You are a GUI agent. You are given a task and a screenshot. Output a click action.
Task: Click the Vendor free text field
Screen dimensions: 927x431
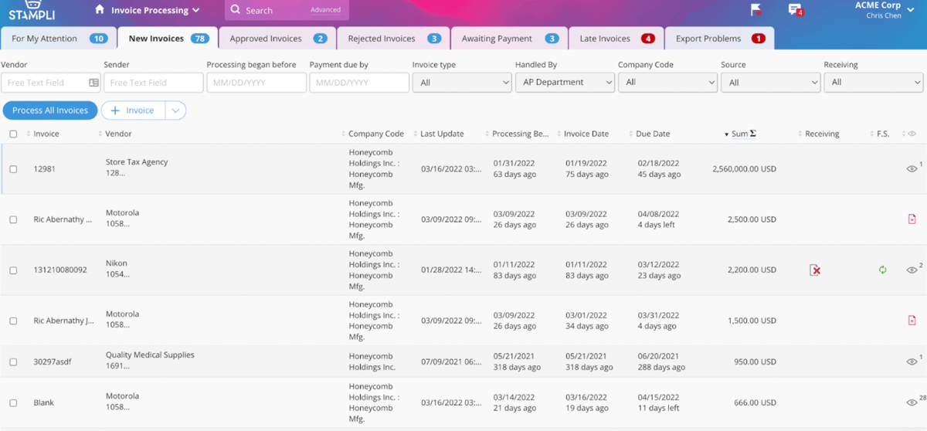click(51, 83)
